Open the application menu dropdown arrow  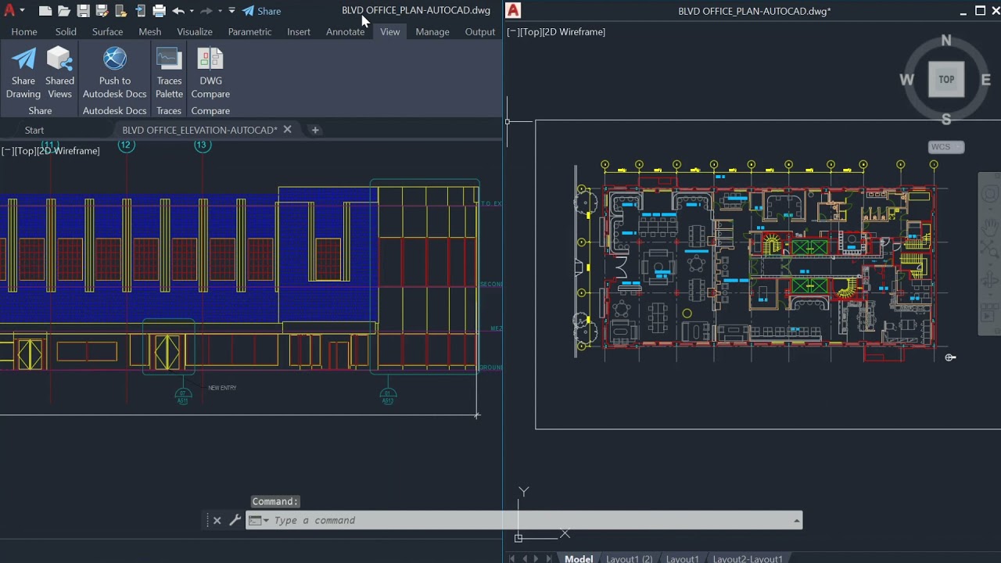click(x=22, y=10)
